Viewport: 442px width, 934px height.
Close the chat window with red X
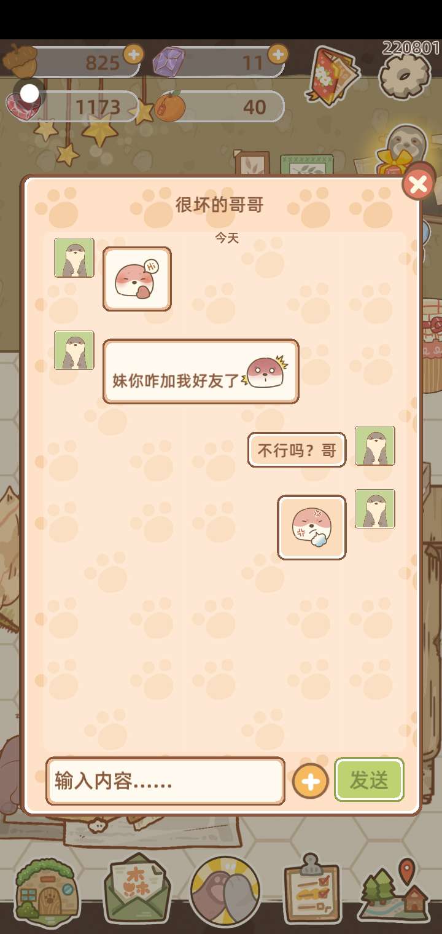click(418, 184)
